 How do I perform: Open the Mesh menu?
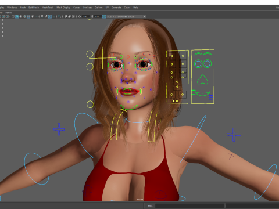click(23, 8)
